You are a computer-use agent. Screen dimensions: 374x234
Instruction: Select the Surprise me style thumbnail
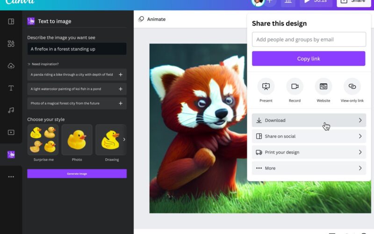click(43, 139)
